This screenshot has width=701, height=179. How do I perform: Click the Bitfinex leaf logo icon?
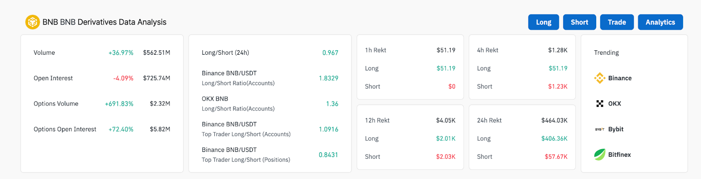(x=600, y=154)
